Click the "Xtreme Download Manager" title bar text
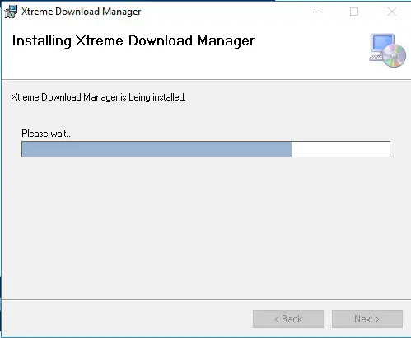 click(x=82, y=12)
